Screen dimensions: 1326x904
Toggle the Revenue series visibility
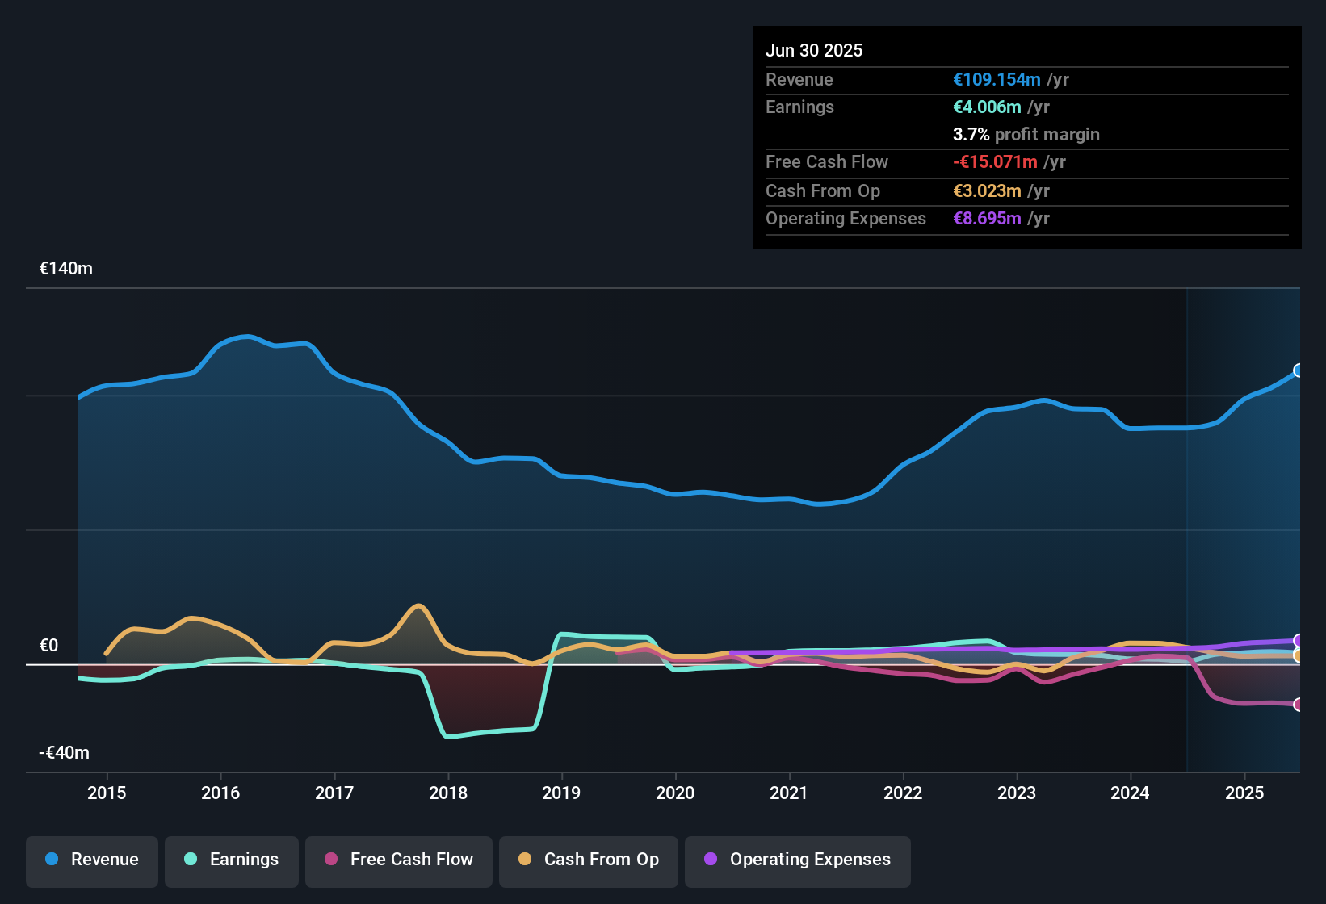pyautogui.click(x=91, y=860)
